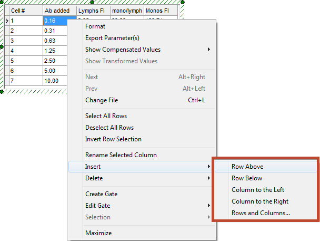Open Rows and Columns... dialog
This screenshot has height=241, width=320.
point(261,213)
